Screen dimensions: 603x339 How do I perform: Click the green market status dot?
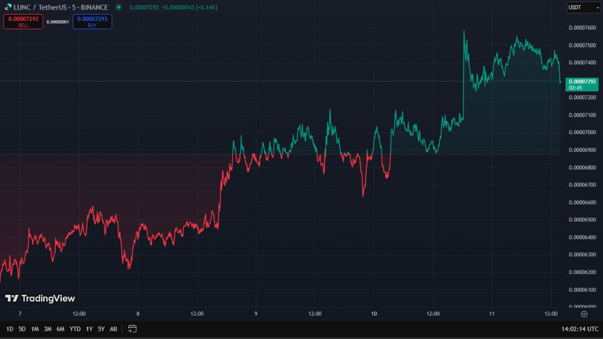[x=119, y=7]
